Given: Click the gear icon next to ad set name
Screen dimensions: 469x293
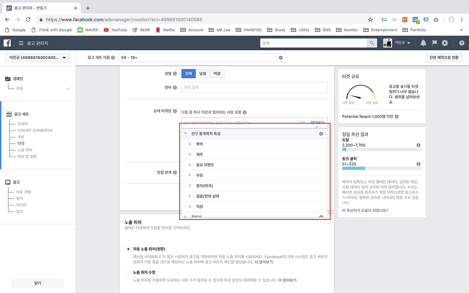Looking at the screenshot, I should click(280, 58).
